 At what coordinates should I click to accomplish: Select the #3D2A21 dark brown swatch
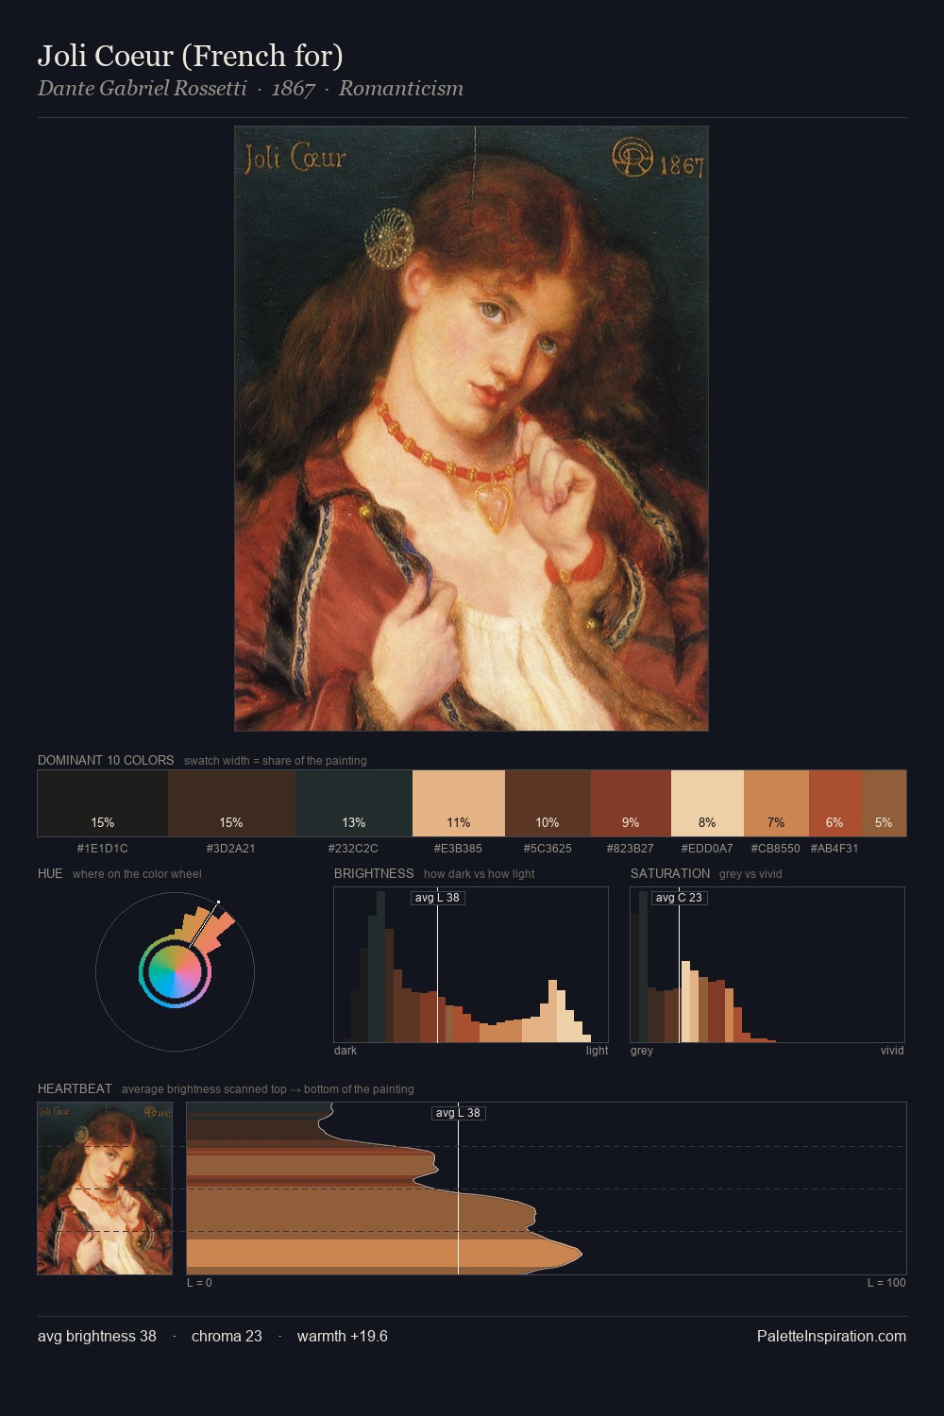pos(231,803)
